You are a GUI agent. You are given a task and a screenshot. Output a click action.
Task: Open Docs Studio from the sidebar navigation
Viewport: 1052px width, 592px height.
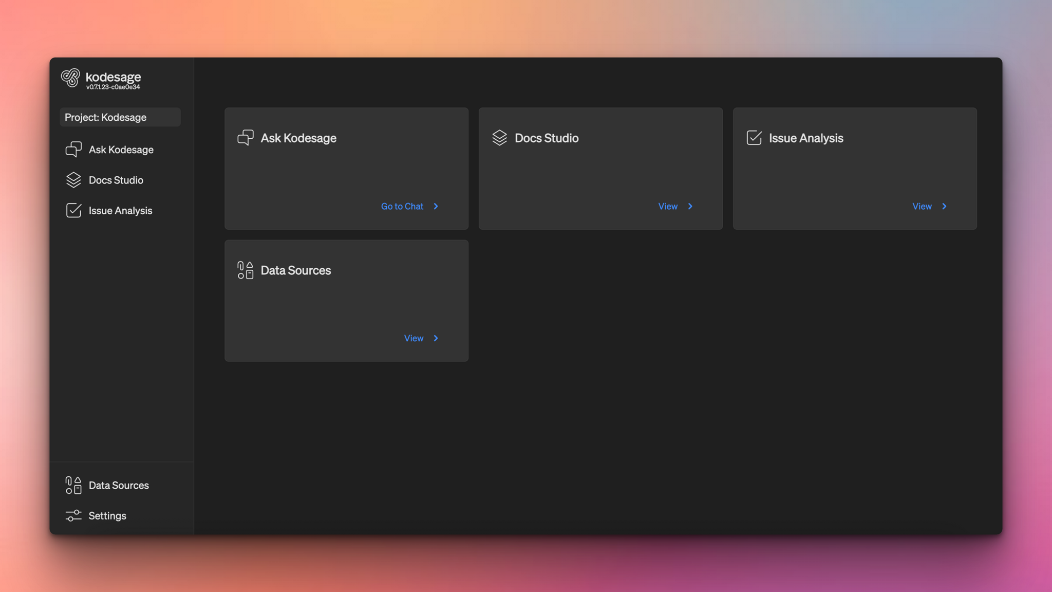pos(116,180)
